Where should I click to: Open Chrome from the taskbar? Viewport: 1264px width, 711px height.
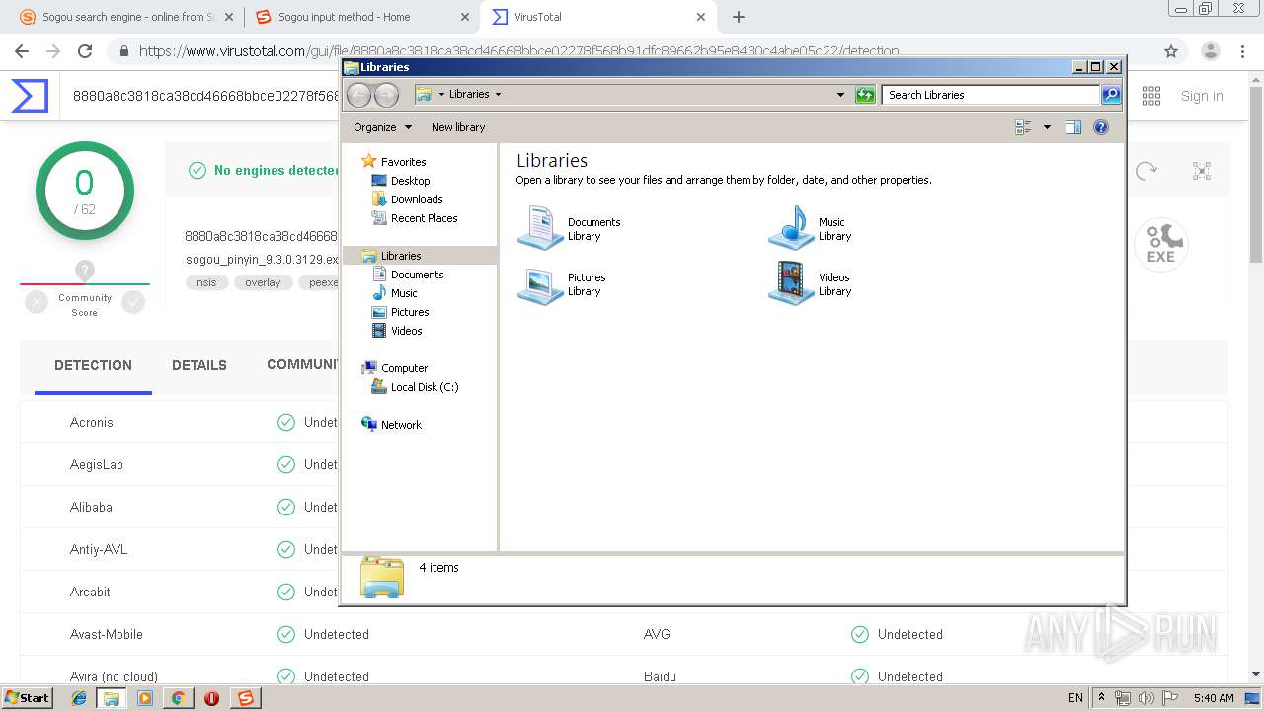tap(178, 698)
